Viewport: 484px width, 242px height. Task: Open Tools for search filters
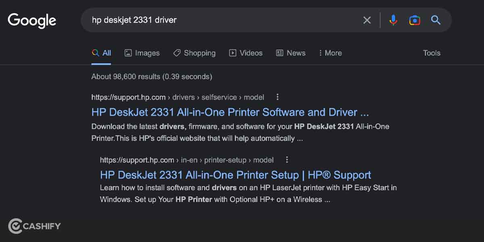click(x=431, y=53)
